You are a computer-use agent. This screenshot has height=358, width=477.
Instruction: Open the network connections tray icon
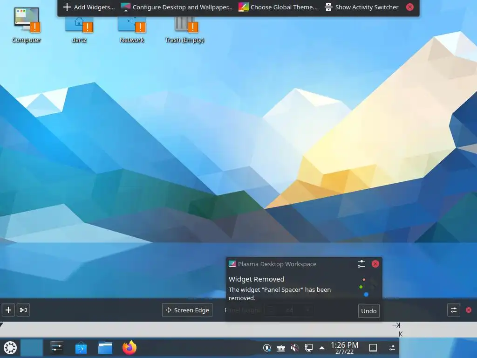coord(308,348)
